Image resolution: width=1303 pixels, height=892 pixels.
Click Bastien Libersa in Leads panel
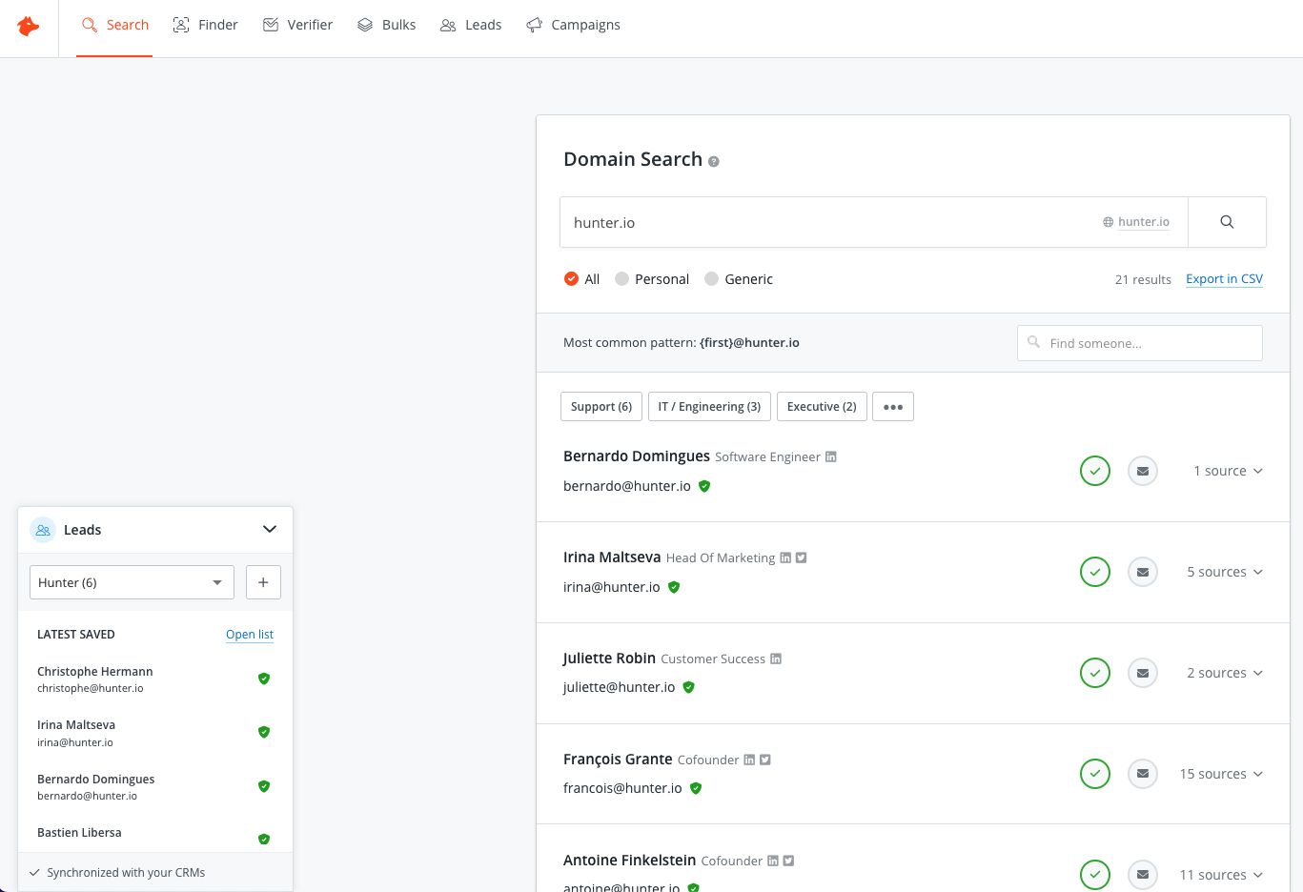[x=79, y=833]
